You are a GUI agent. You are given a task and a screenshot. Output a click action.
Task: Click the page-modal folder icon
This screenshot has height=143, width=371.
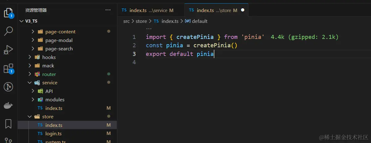point(40,40)
